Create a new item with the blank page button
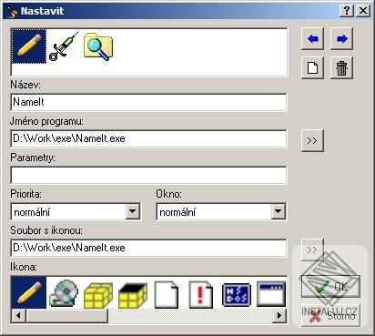The height and width of the screenshot is (336, 375). click(312, 67)
